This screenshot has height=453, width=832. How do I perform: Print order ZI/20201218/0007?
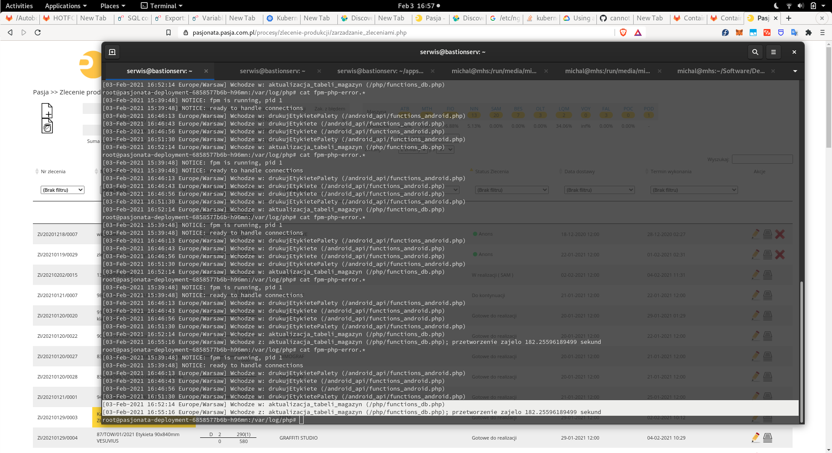pos(767,234)
